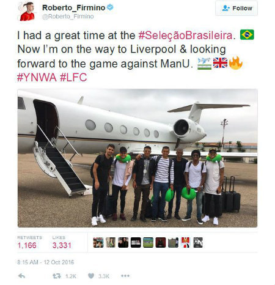
Task: Open the 8:15 AM - 12 Oct 2016 timestamp
Action: tap(46, 262)
